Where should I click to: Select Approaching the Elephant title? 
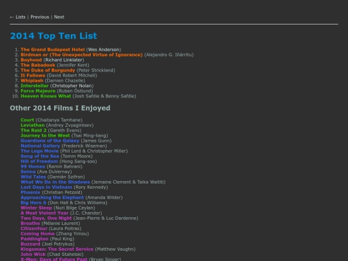click(52, 198)
